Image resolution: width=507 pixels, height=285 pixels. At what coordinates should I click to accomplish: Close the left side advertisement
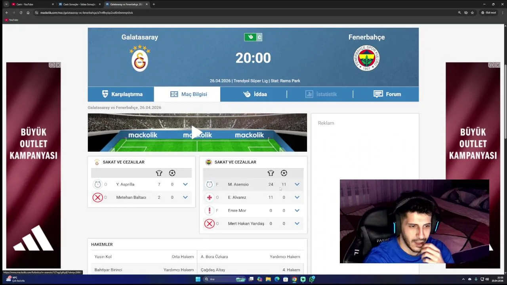pos(58,65)
